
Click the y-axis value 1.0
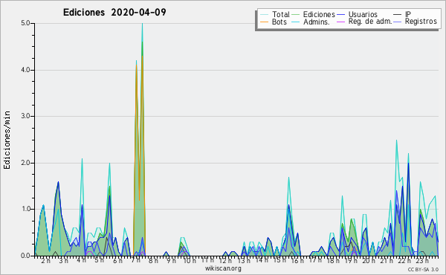[x=25, y=210]
